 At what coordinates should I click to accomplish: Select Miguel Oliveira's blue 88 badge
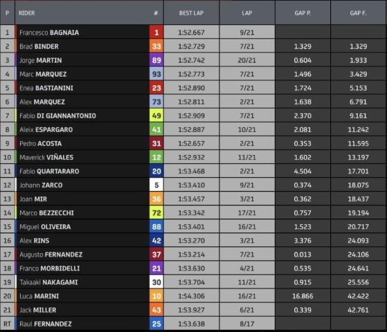(156, 227)
